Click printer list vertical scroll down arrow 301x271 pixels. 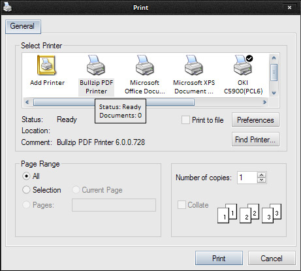tap(274, 93)
